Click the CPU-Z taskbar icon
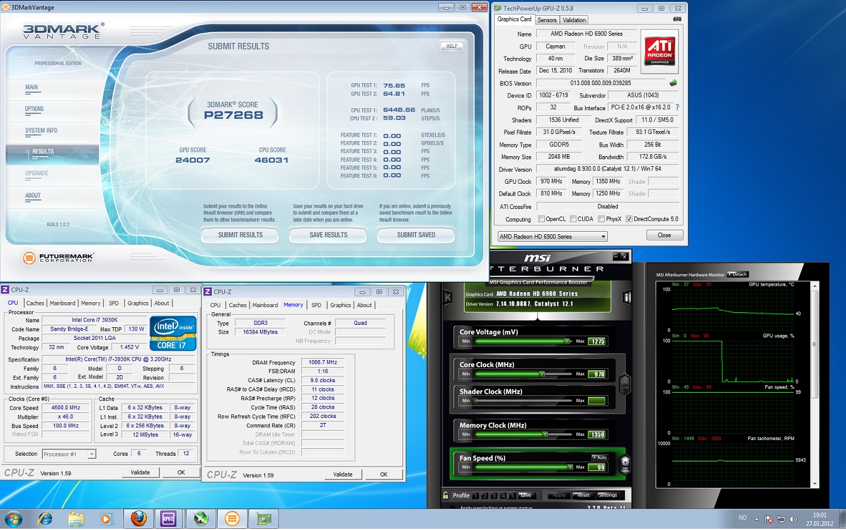846x530 pixels. [x=169, y=519]
